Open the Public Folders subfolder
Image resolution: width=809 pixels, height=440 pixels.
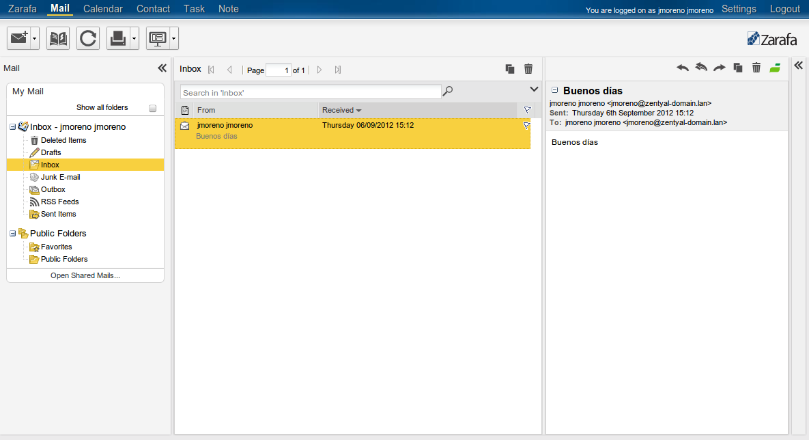point(64,259)
